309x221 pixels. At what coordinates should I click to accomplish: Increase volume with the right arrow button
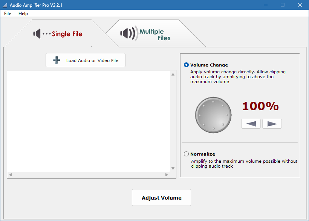(x=272, y=124)
